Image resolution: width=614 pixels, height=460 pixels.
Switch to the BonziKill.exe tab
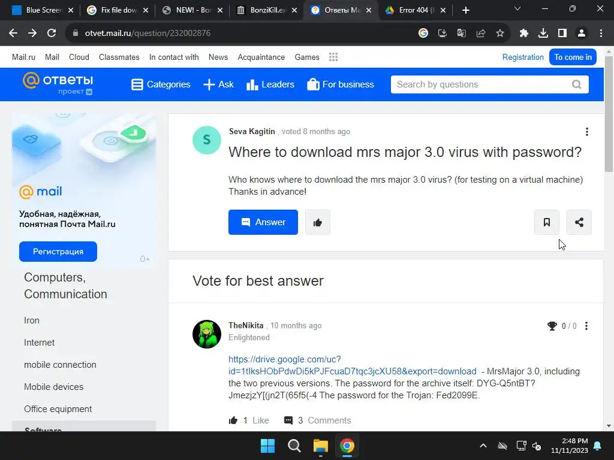click(x=267, y=10)
